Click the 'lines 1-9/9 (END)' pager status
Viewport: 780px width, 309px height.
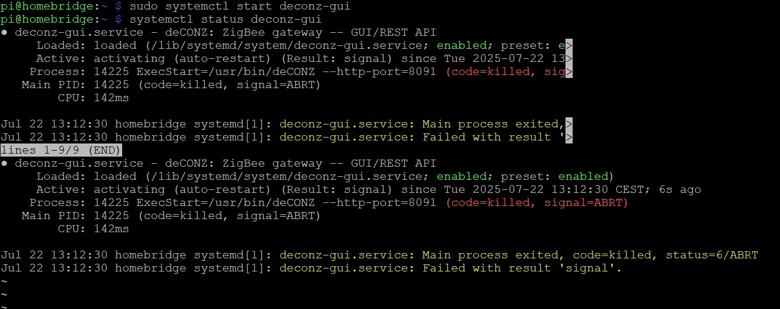61,151
